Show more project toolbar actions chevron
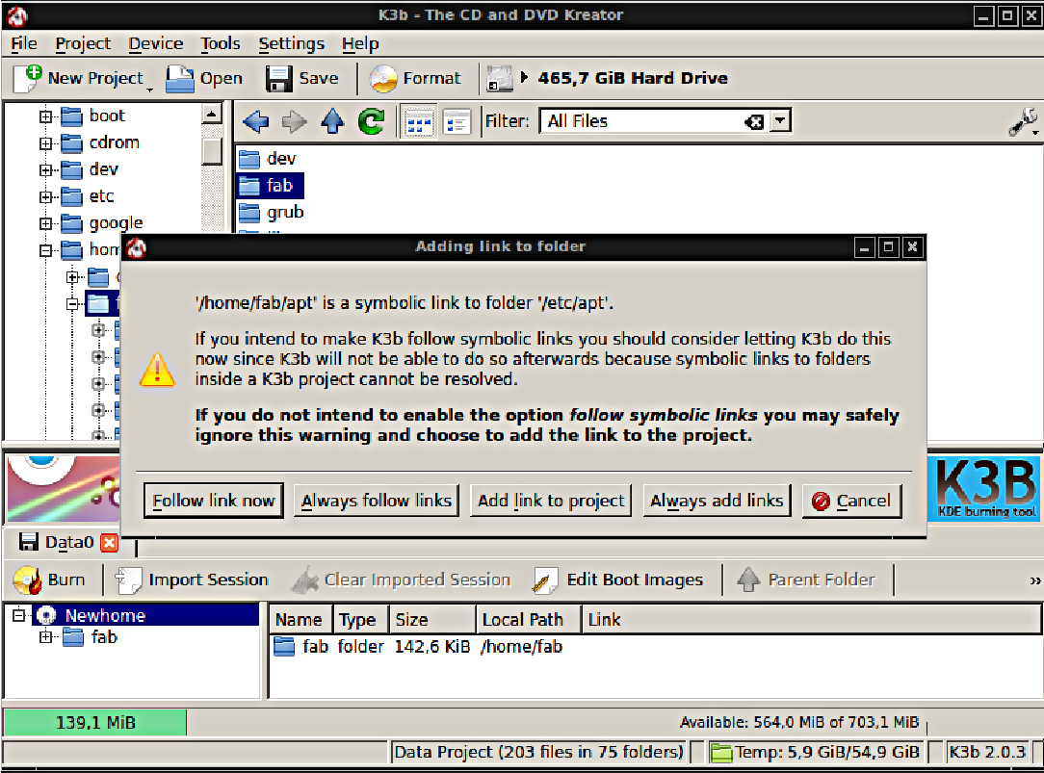1044x773 pixels. [1034, 580]
